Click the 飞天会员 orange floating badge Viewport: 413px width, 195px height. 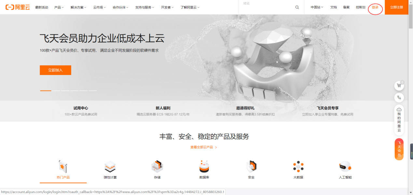point(399,149)
